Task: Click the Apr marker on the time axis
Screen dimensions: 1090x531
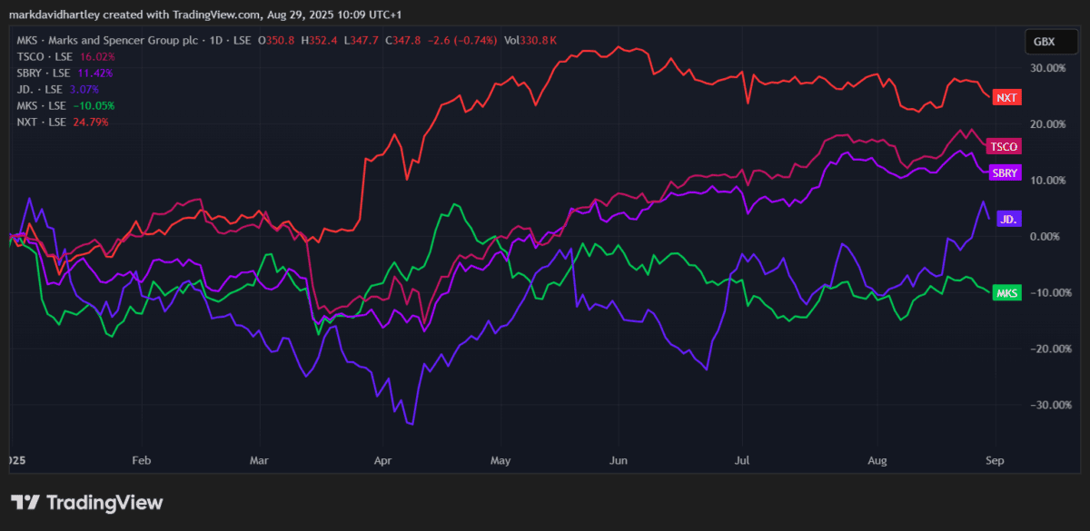Action: click(382, 461)
